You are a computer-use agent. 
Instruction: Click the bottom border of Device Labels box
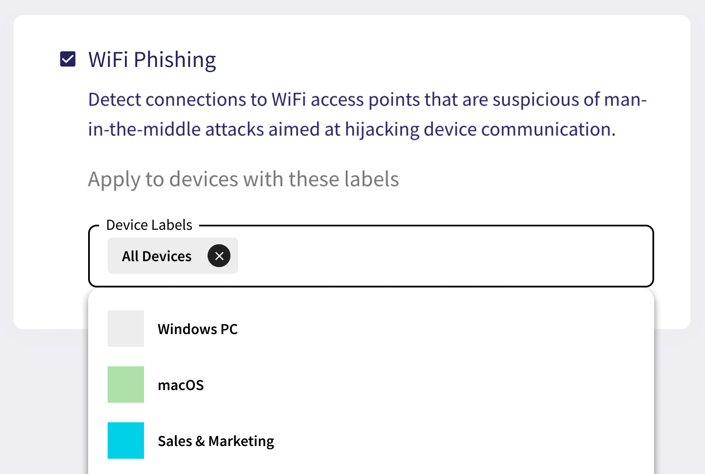[371, 286]
